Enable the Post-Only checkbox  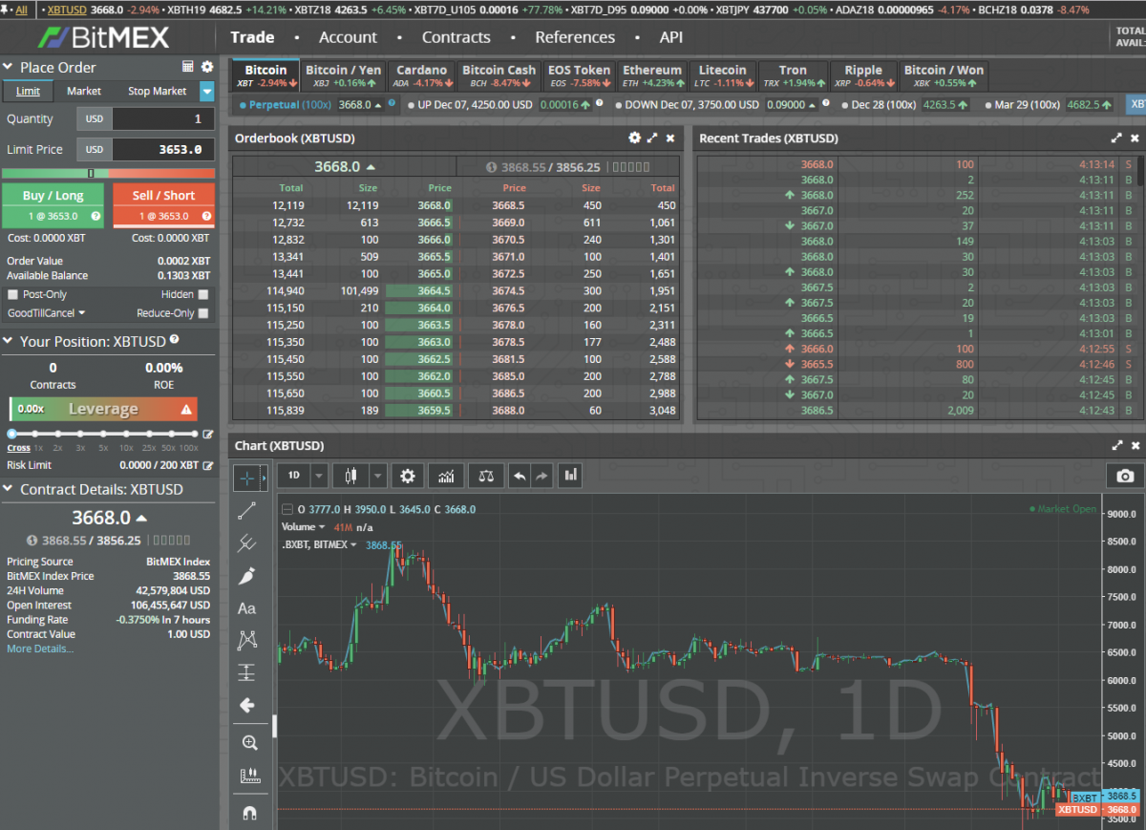[x=13, y=295]
